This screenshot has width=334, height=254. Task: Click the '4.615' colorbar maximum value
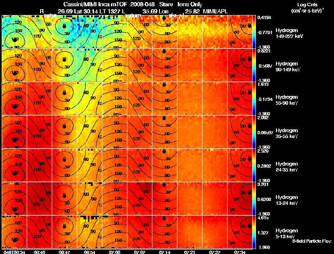point(263,218)
